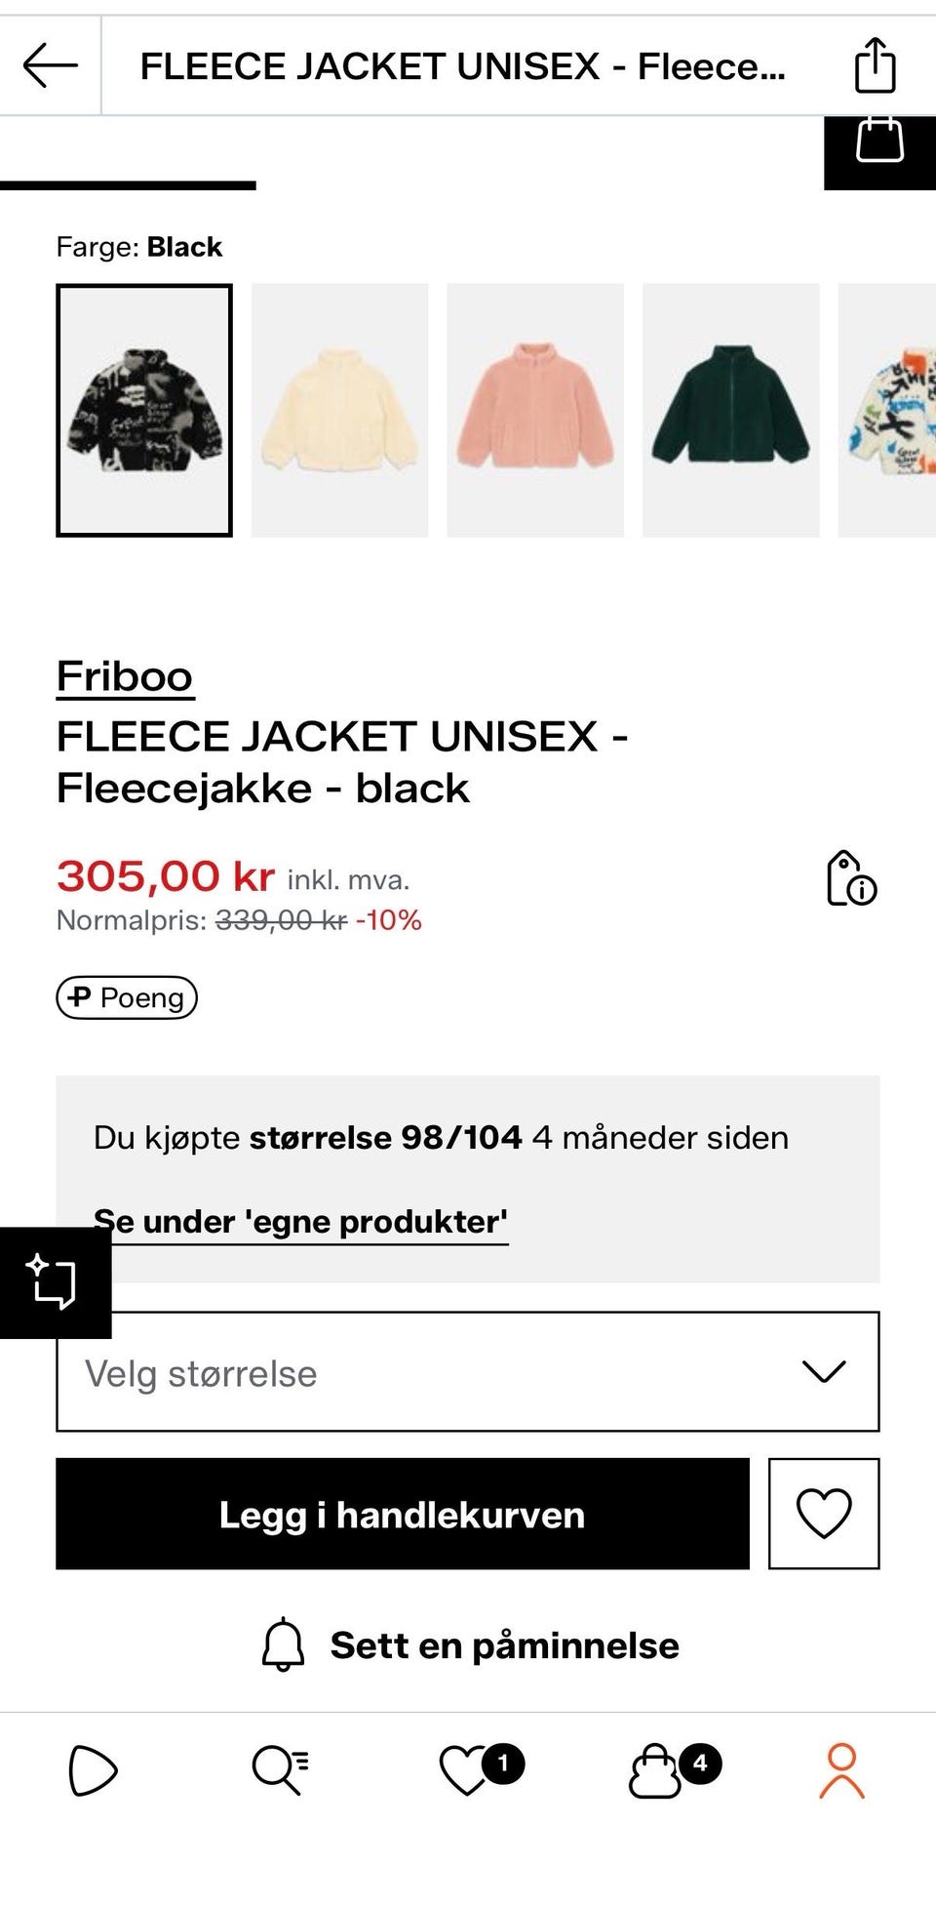Image resolution: width=936 pixels, height=1906 pixels.
Task: Click Legg i handlekurven button
Action: 403,1514
